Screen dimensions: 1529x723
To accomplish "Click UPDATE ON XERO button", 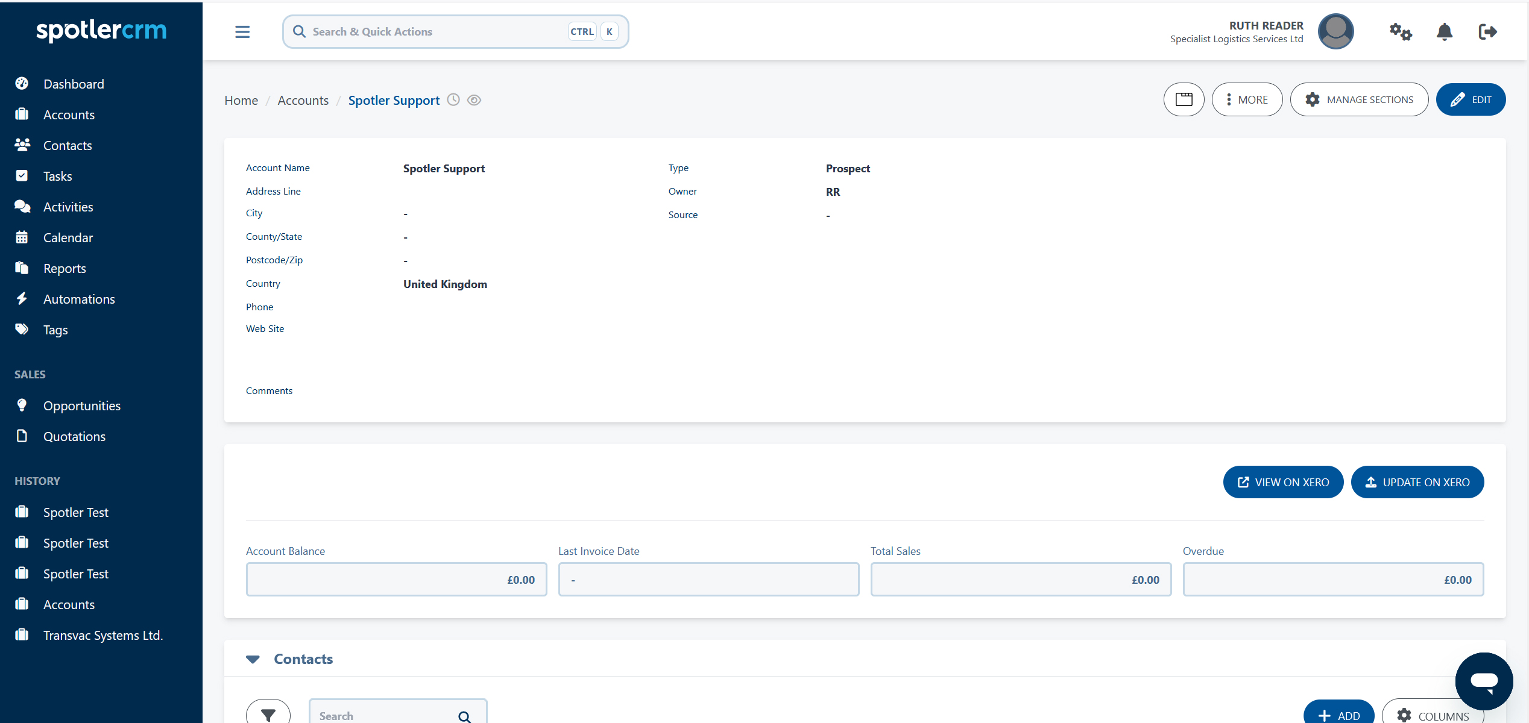I will click(x=1417, y=482).
